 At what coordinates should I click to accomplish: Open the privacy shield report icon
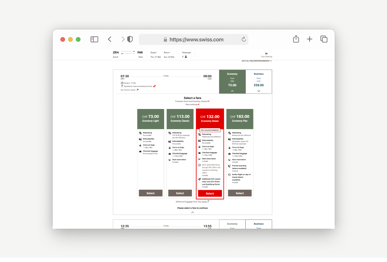pyautogui.click(x=130, y=39)
